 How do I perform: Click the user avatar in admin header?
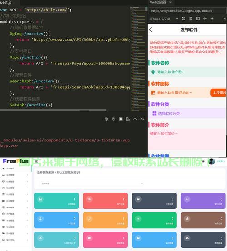212,161
